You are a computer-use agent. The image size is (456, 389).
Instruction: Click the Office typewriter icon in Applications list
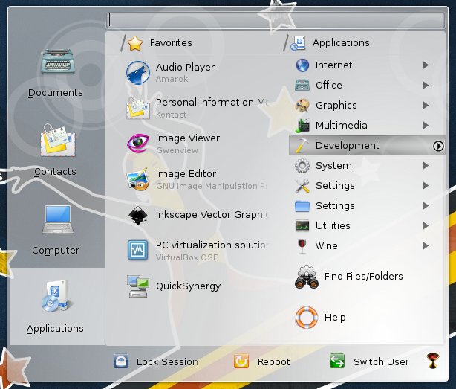[x=302, y=86]
